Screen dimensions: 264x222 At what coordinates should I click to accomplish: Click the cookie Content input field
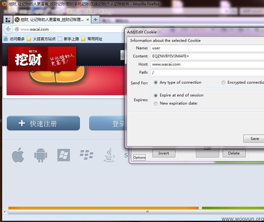[208, 56]
